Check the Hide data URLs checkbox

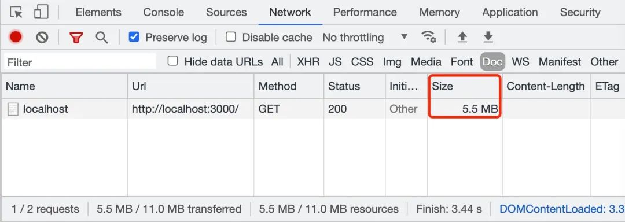point(172,61)
